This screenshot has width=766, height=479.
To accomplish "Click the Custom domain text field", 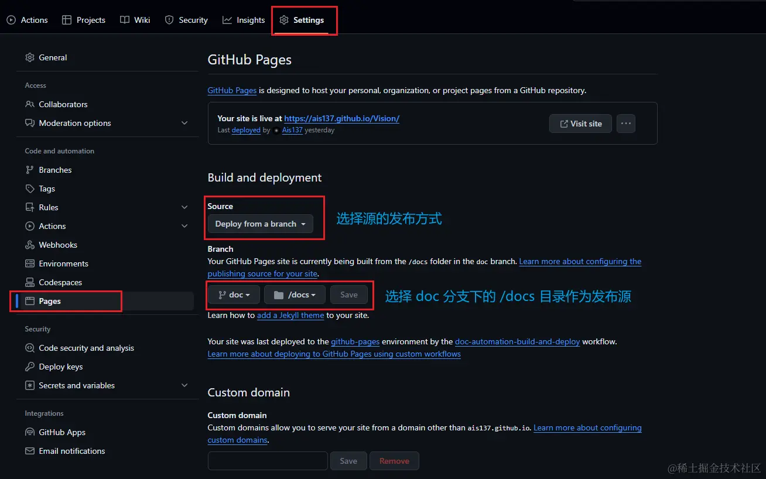I will click(268, 461).
